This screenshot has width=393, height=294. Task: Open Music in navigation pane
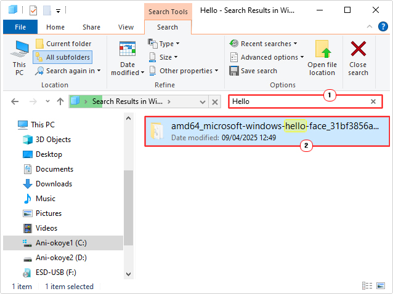pyautogui.click(x=39, y=199)
